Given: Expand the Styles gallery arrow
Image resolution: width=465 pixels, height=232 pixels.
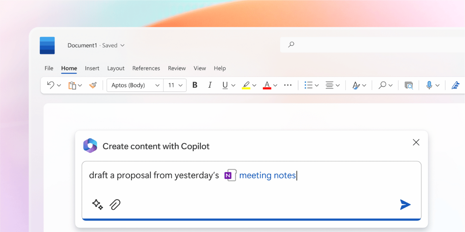Looking at the screenshot, I should [x=364, y=85].
